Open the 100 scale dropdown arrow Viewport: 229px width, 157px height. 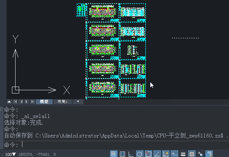14,154
